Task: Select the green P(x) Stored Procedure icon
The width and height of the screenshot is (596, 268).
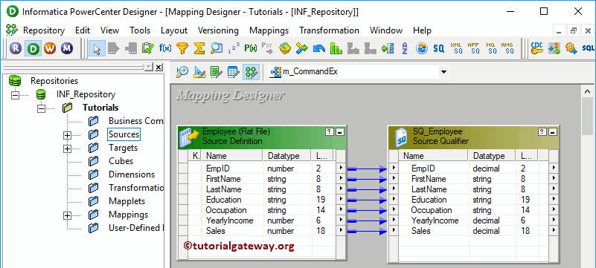Action: pyautogui.click(x=251, y=48)
